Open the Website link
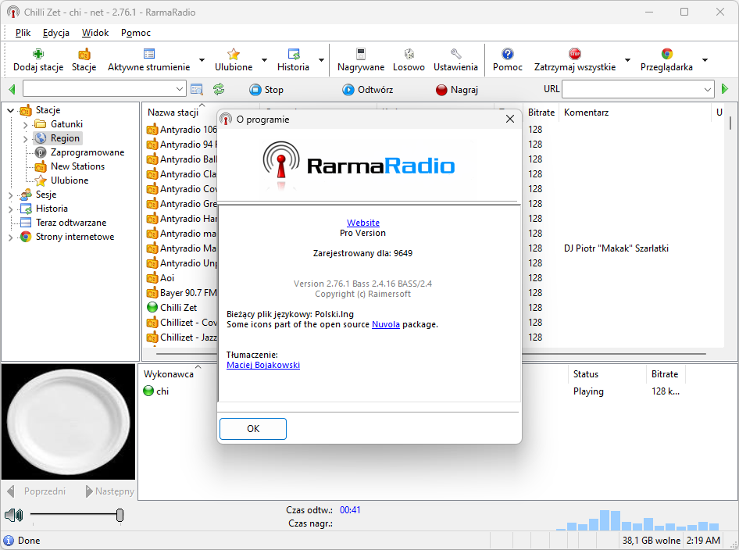This screenshot has height=550, width=739. (363, 223)
